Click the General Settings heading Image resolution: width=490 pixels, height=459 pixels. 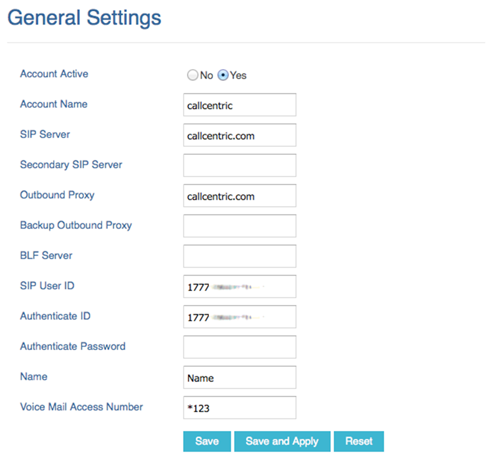click(x=85, y=18)
